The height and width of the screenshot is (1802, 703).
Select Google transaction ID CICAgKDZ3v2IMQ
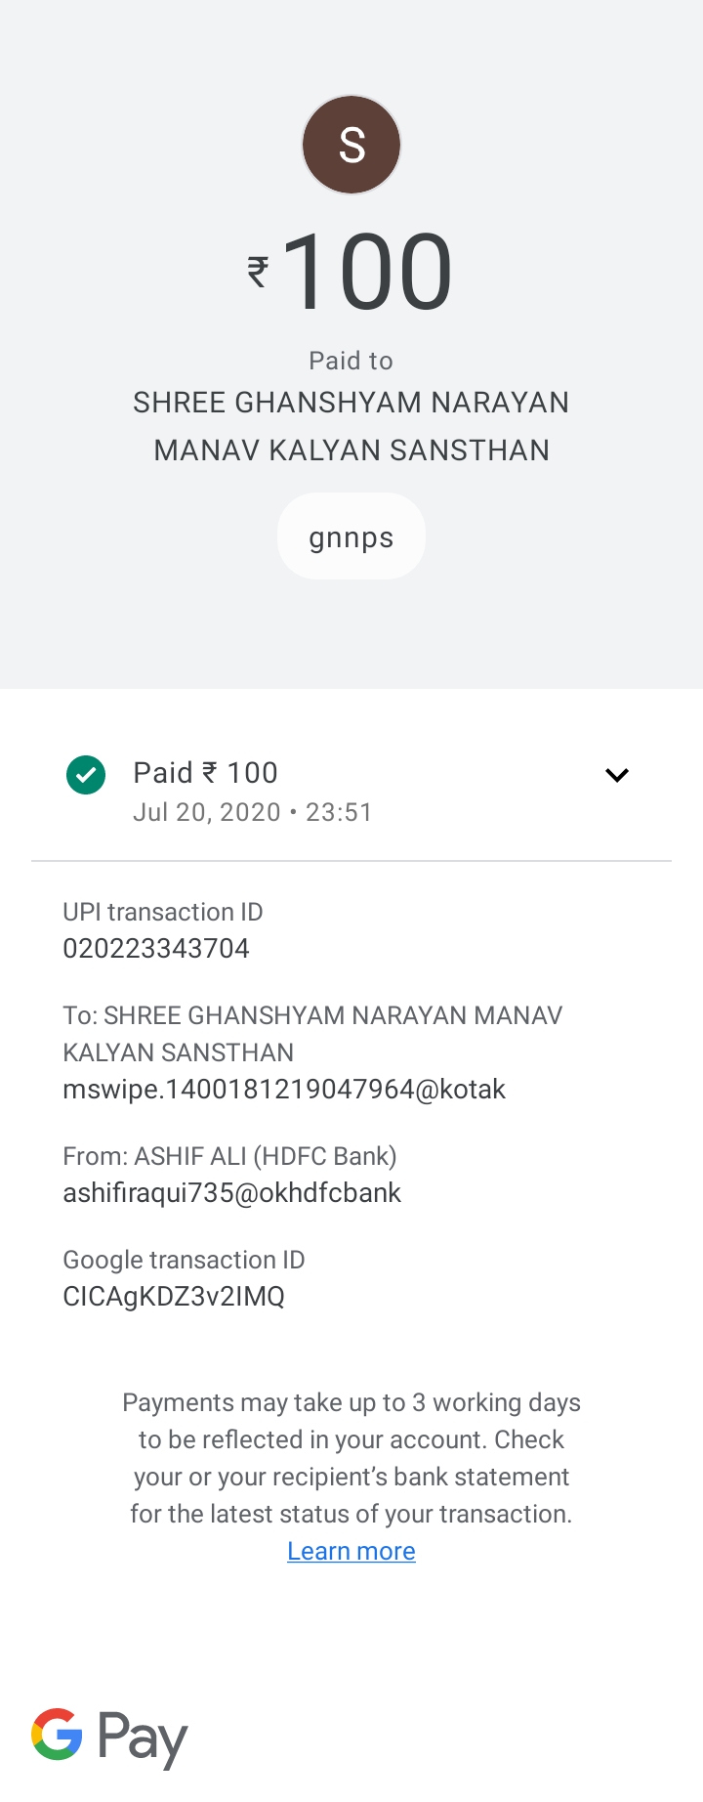174,1297
